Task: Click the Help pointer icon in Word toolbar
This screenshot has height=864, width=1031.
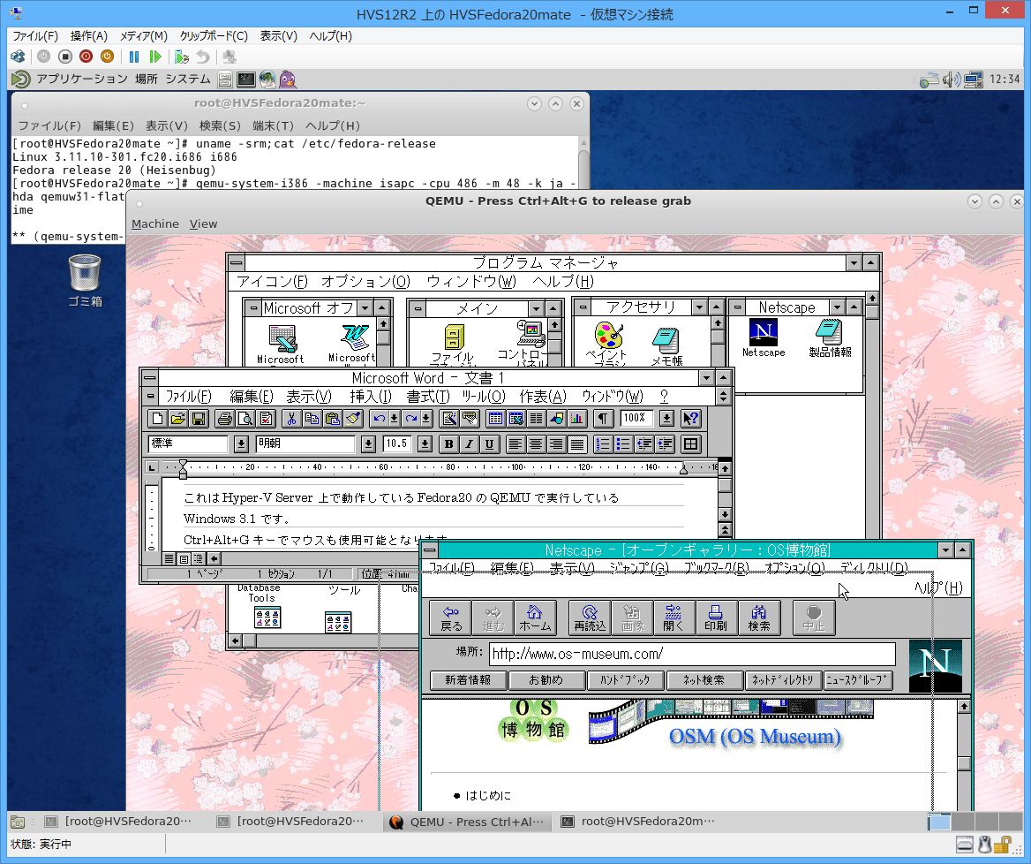Action: coord(690,419)
